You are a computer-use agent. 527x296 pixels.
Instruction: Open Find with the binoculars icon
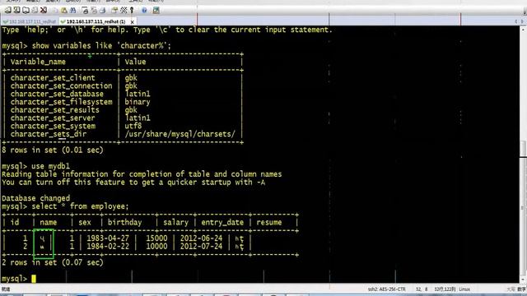pos(73,11)
